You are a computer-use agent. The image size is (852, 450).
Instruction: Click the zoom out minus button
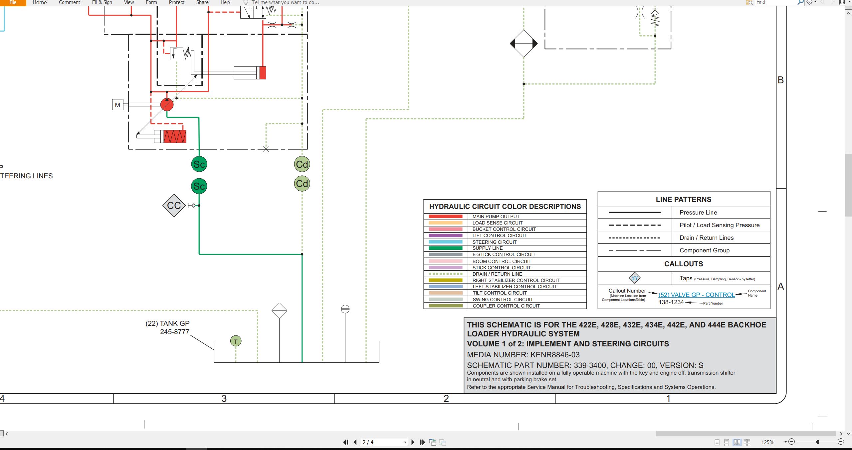pyautogui.click(x=792, y=442)
